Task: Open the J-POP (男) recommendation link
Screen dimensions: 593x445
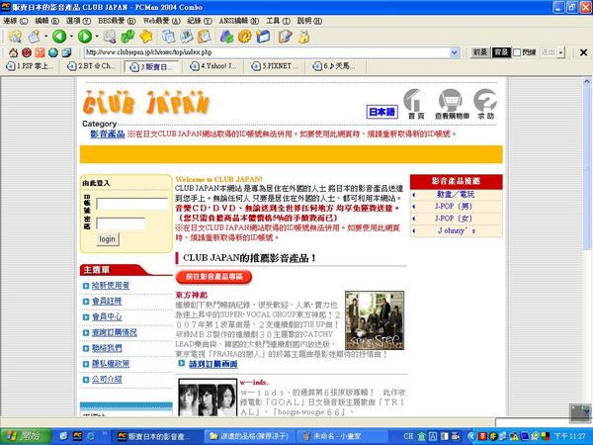Action: [x=453, y=207]
